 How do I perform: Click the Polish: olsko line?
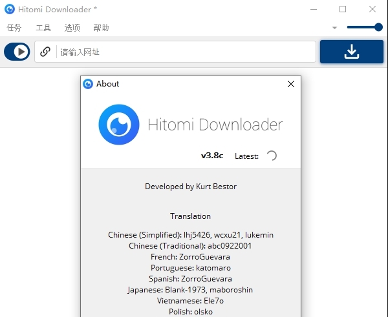(x=191, y=312)
